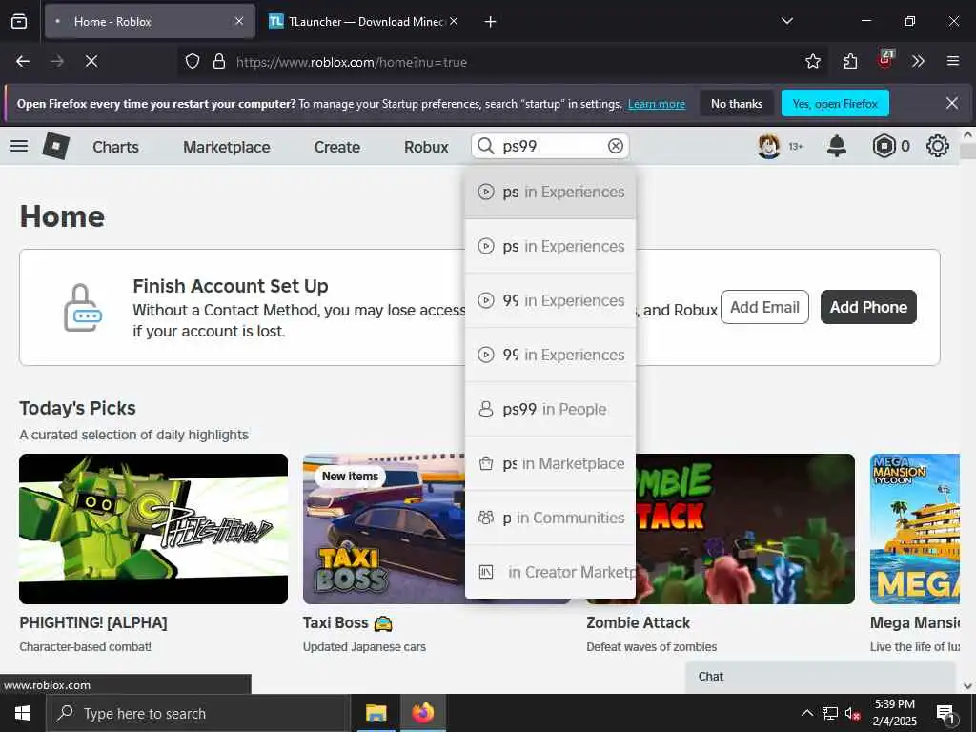Click the search magnifier icon in Roblox

point(485,146)
